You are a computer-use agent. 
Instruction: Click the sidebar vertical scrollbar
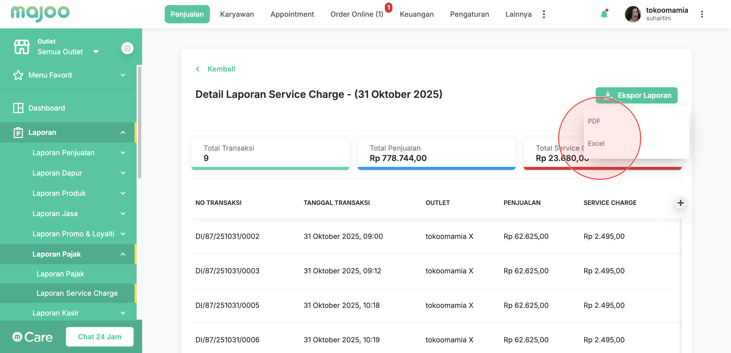pyautogui.click(x=139, y=122)
